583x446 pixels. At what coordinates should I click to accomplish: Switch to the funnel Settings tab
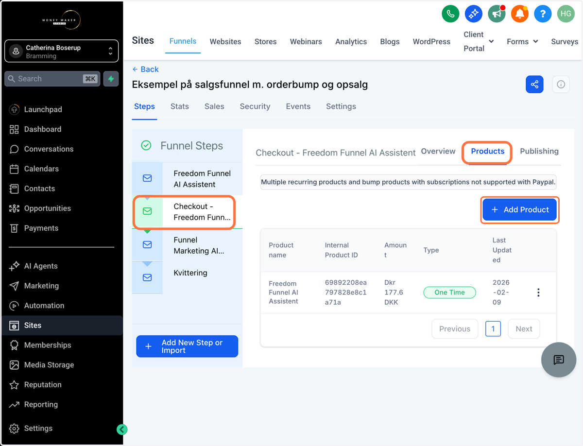341,106
